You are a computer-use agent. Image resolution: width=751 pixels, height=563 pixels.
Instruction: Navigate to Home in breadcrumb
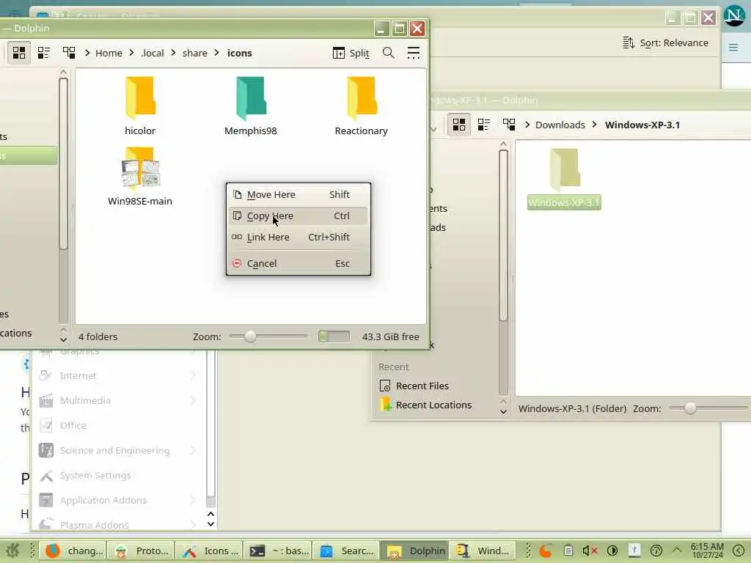coord(109,53)
